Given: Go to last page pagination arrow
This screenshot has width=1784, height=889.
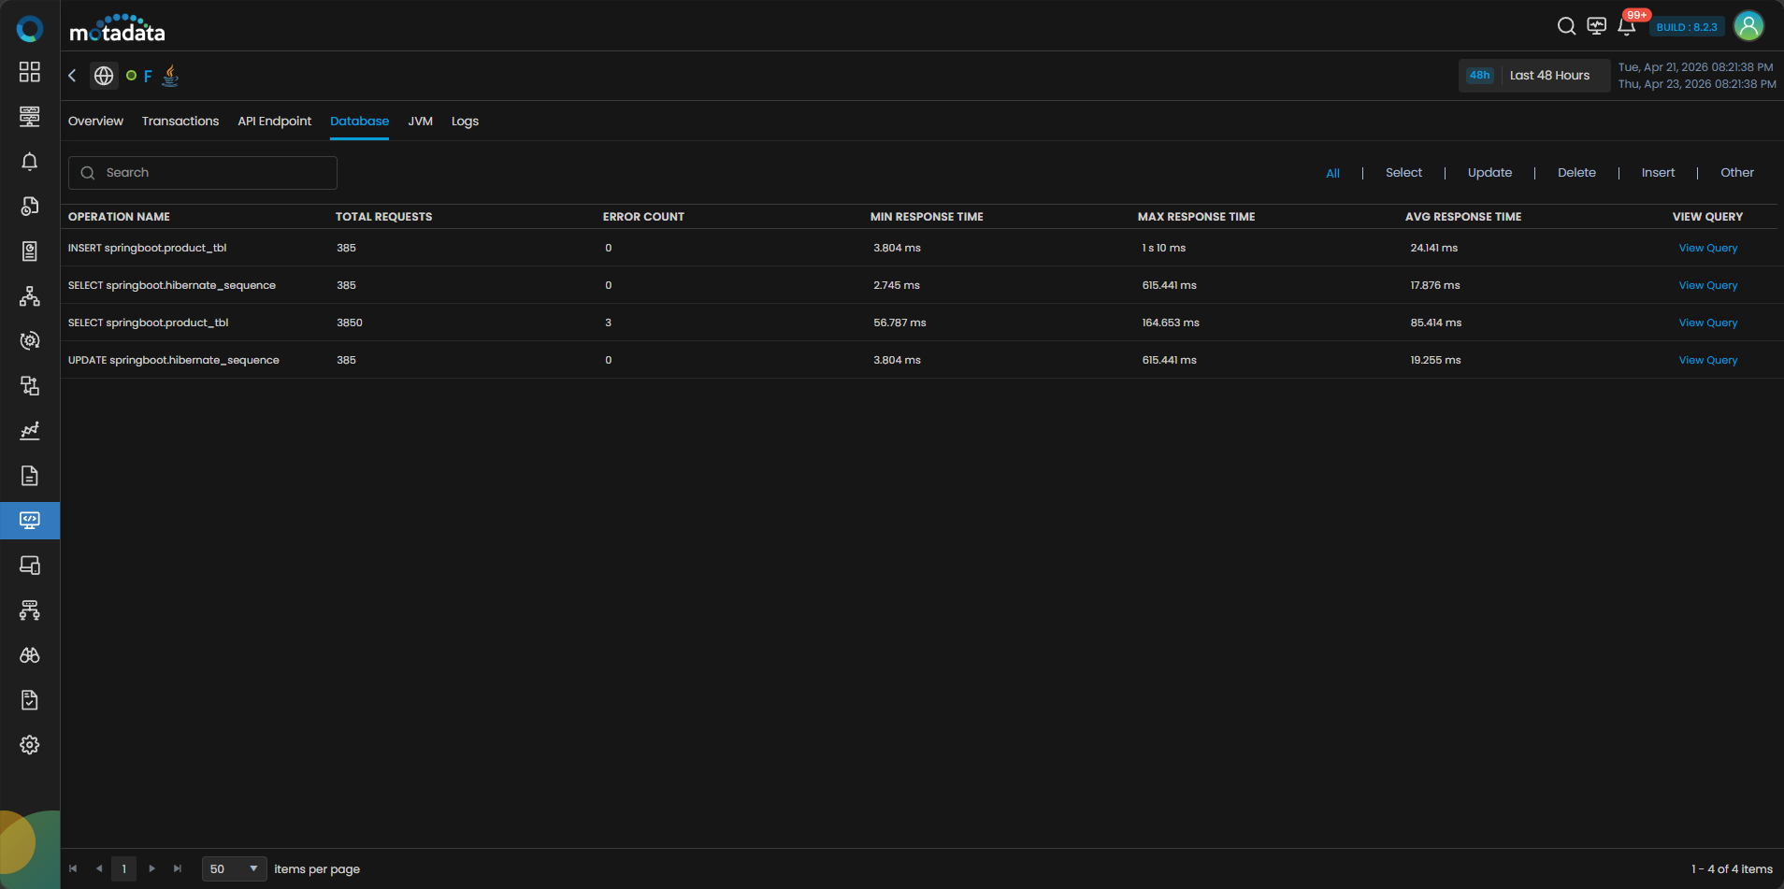Looking at the screenshot, I should tap(178, 869).
